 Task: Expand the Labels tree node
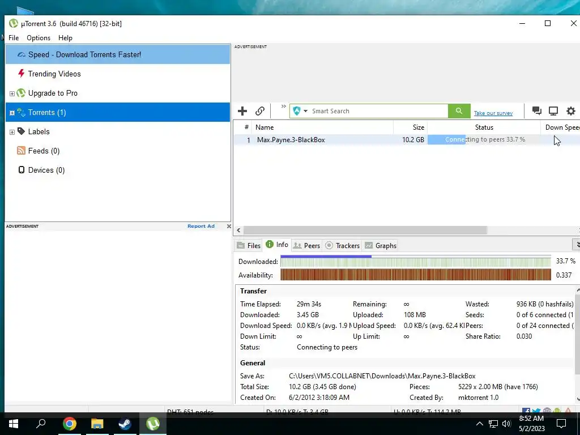pyautogui.click(x=12, y=132)
